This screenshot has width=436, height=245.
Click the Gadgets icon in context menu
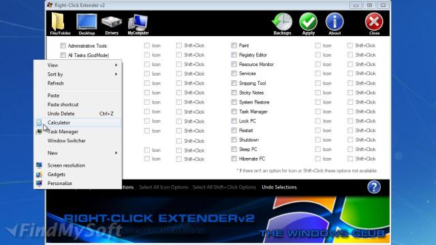pyautogui.click(x=39, y=174)
